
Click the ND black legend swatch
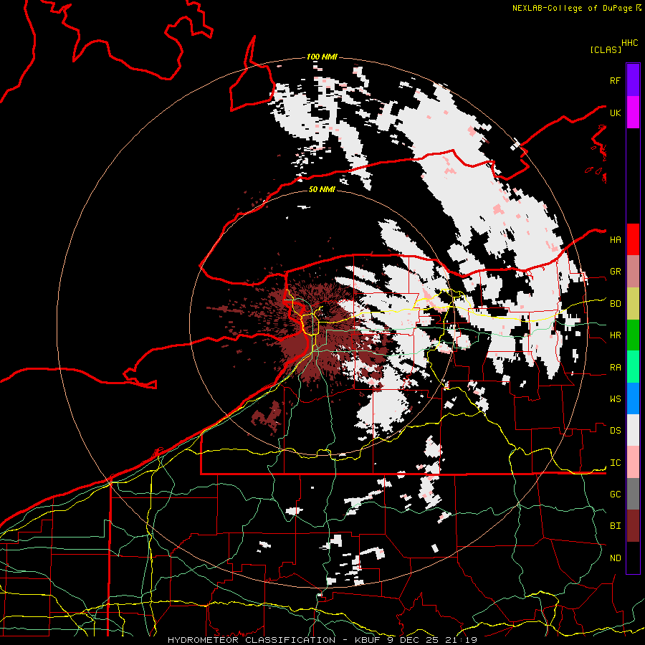pos(633,558)
